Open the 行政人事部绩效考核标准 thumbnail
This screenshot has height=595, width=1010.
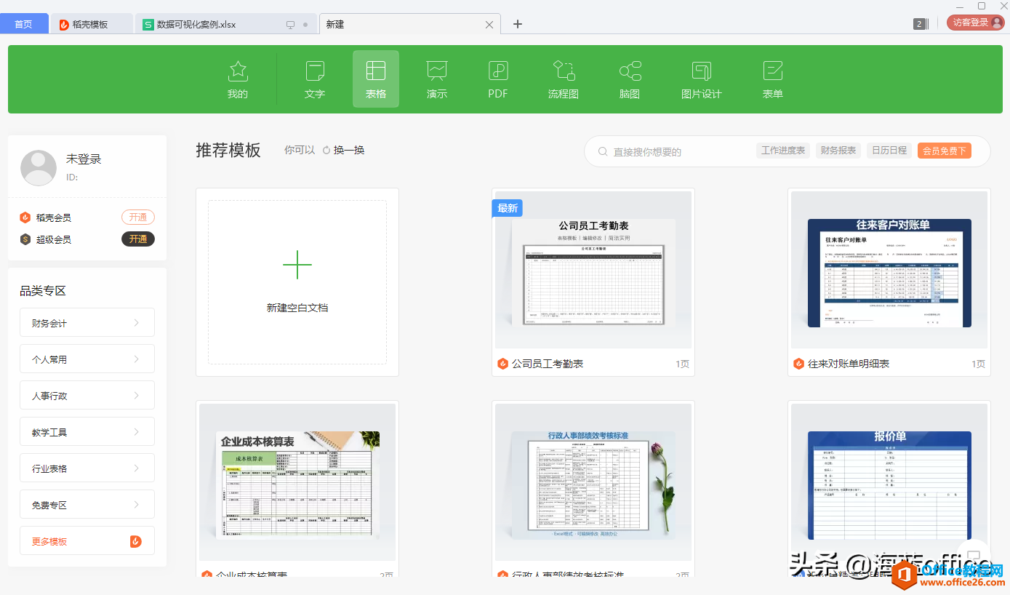(593, 482)
